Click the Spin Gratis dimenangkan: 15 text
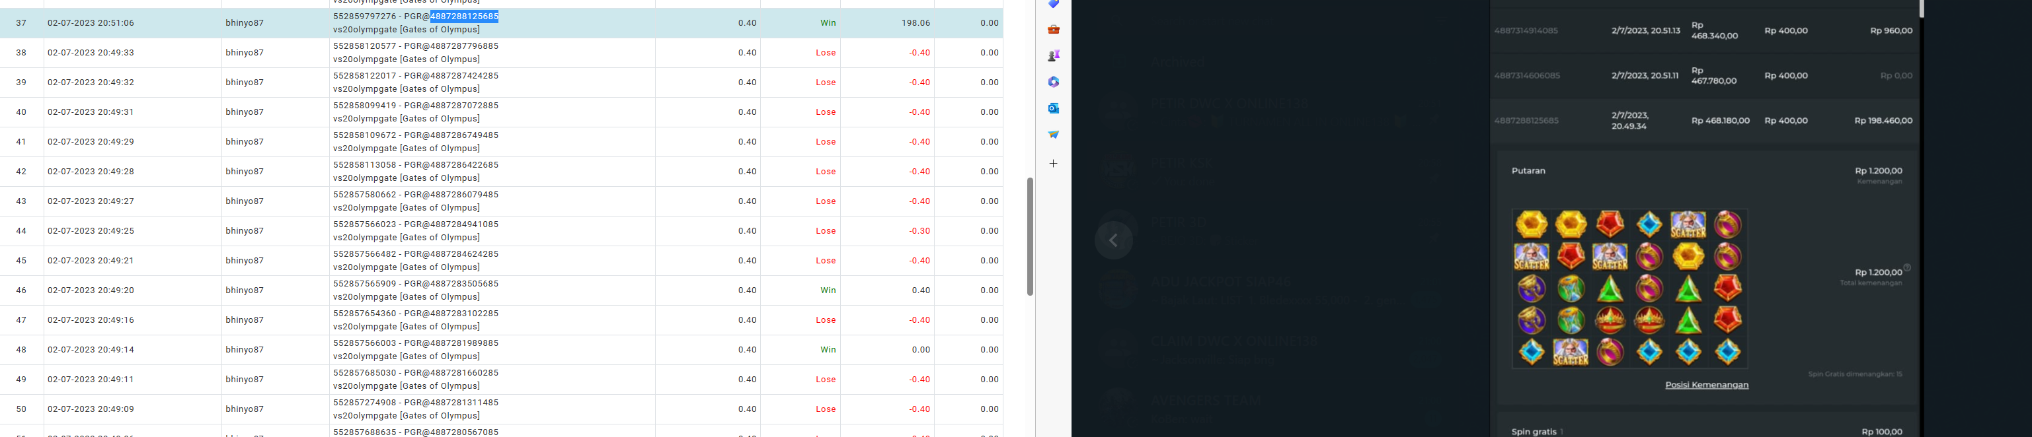The width and height of the screenshot is (2032, 437). 1855,374
